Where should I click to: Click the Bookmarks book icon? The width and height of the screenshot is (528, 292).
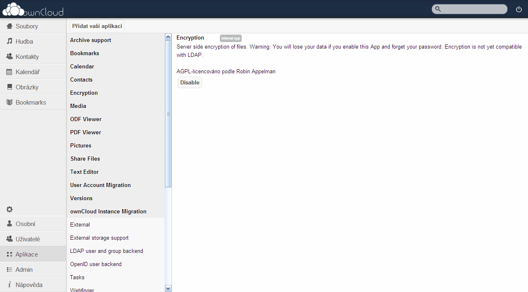click(x=9, y=103)
